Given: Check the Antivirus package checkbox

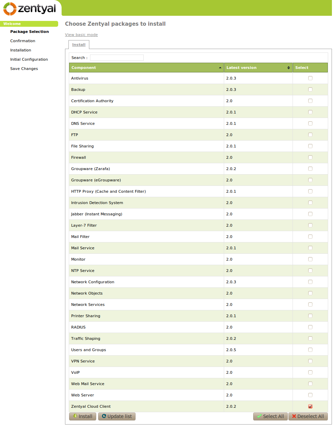Looking at the screenshot, I should (x=310, y=78).
